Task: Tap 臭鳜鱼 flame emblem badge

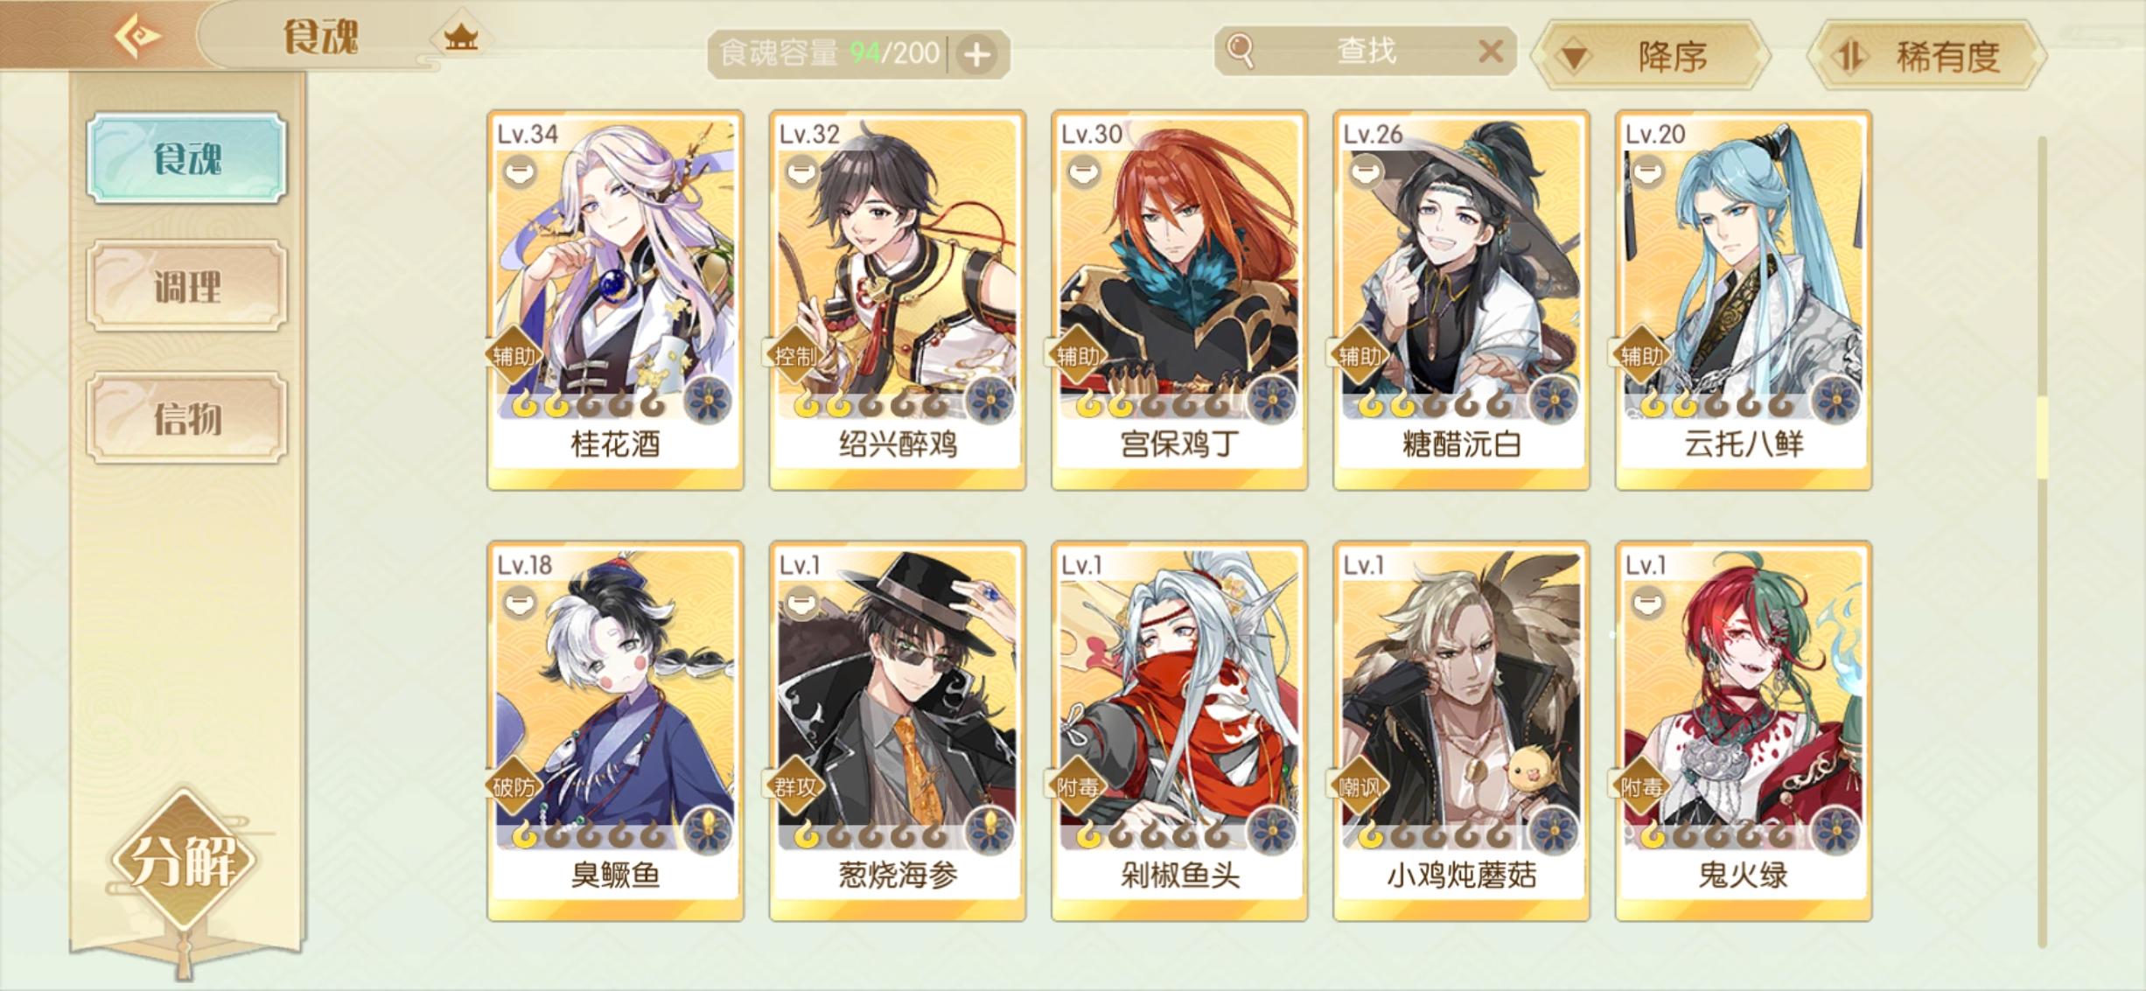Action: tap(708, 830)
